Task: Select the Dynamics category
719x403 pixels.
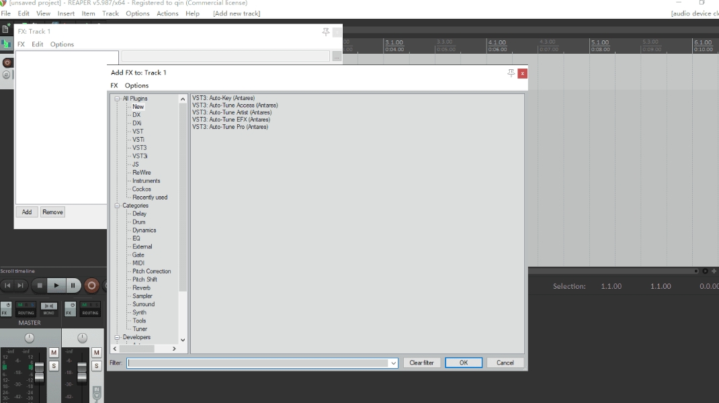Action: tap(144, 230)
